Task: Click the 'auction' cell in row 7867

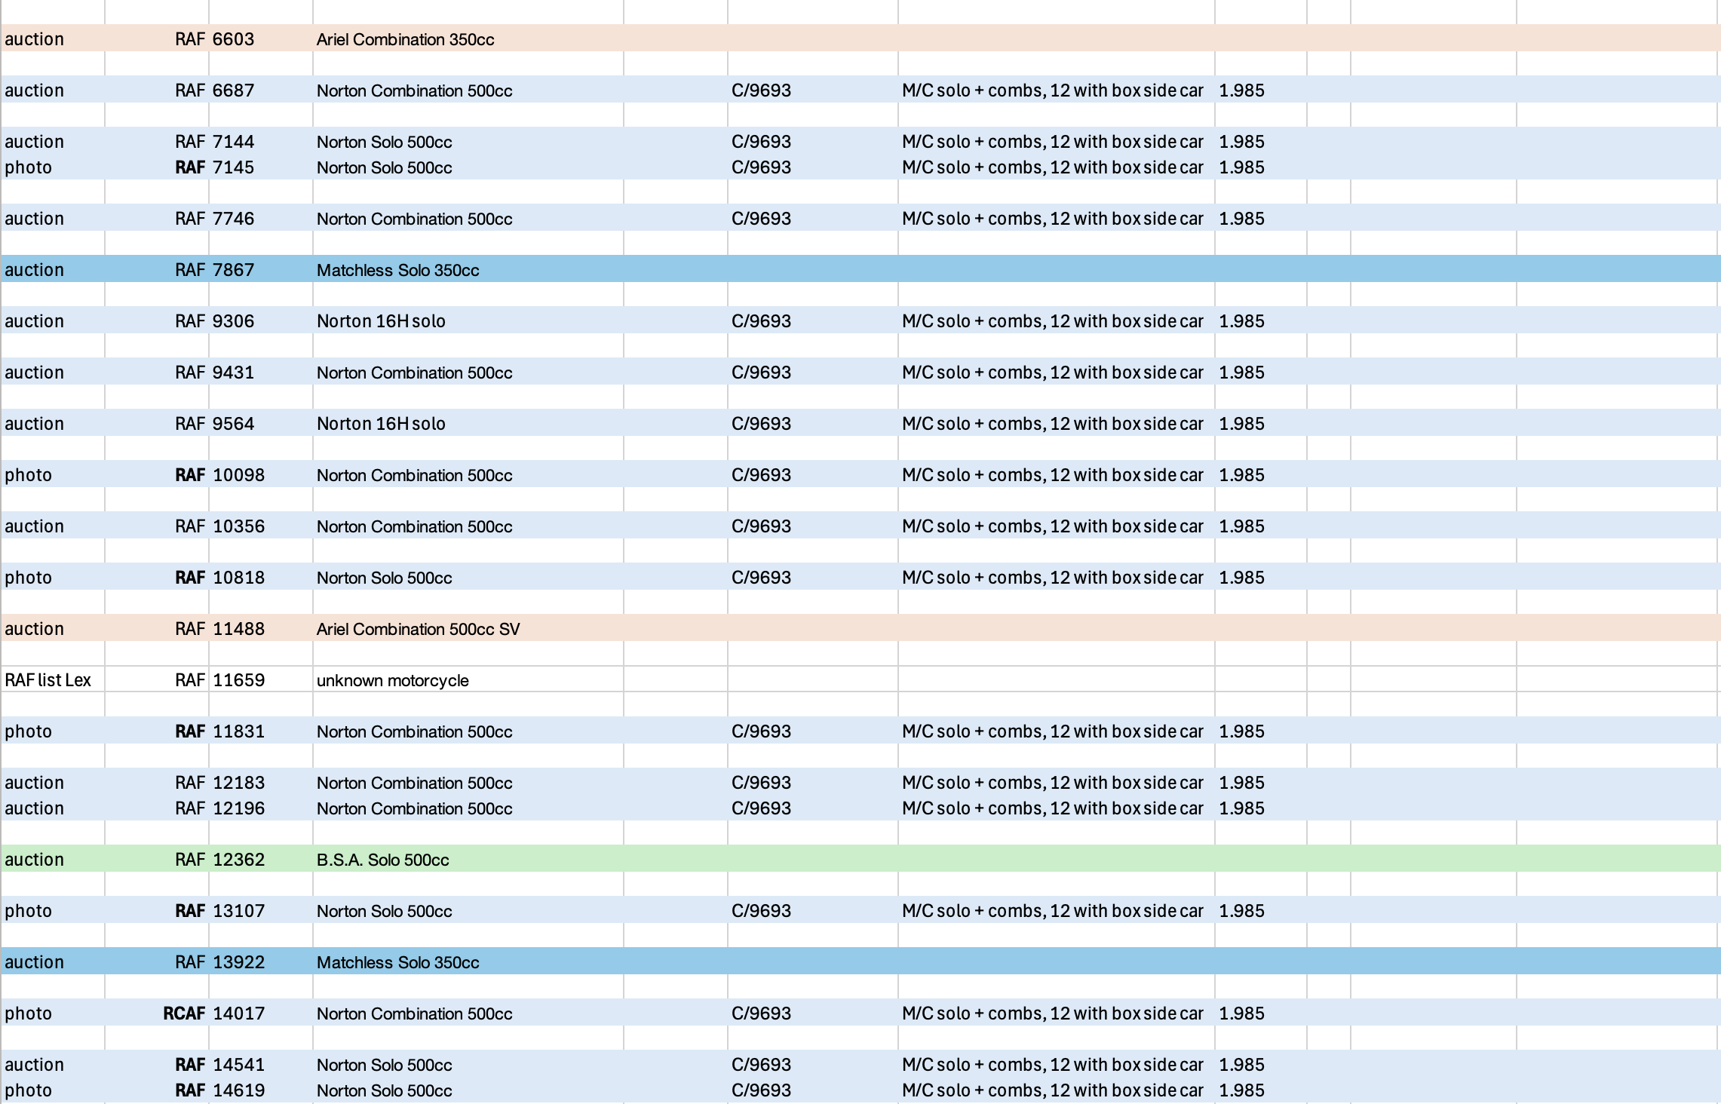Action: (52, 269)
